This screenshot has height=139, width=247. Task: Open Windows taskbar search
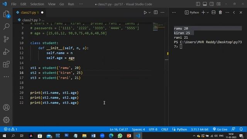point(13,136)
